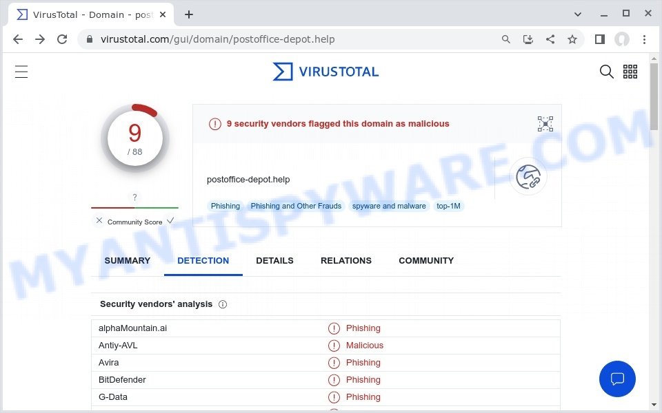Expand the tab search chevron
Image resolution: width=662 pixels, height=413 pixels.
click(x=578, y=14)
